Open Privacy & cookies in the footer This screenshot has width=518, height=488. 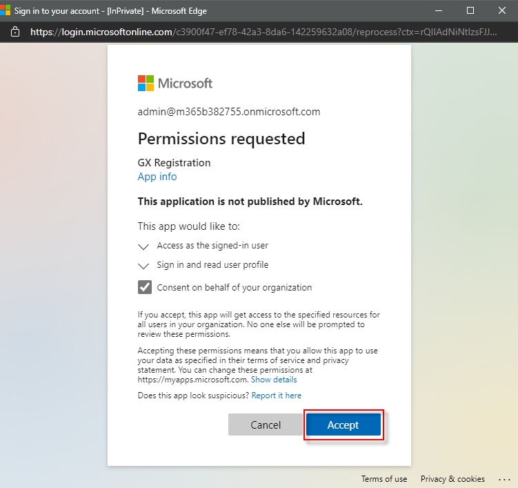point(452,479)
